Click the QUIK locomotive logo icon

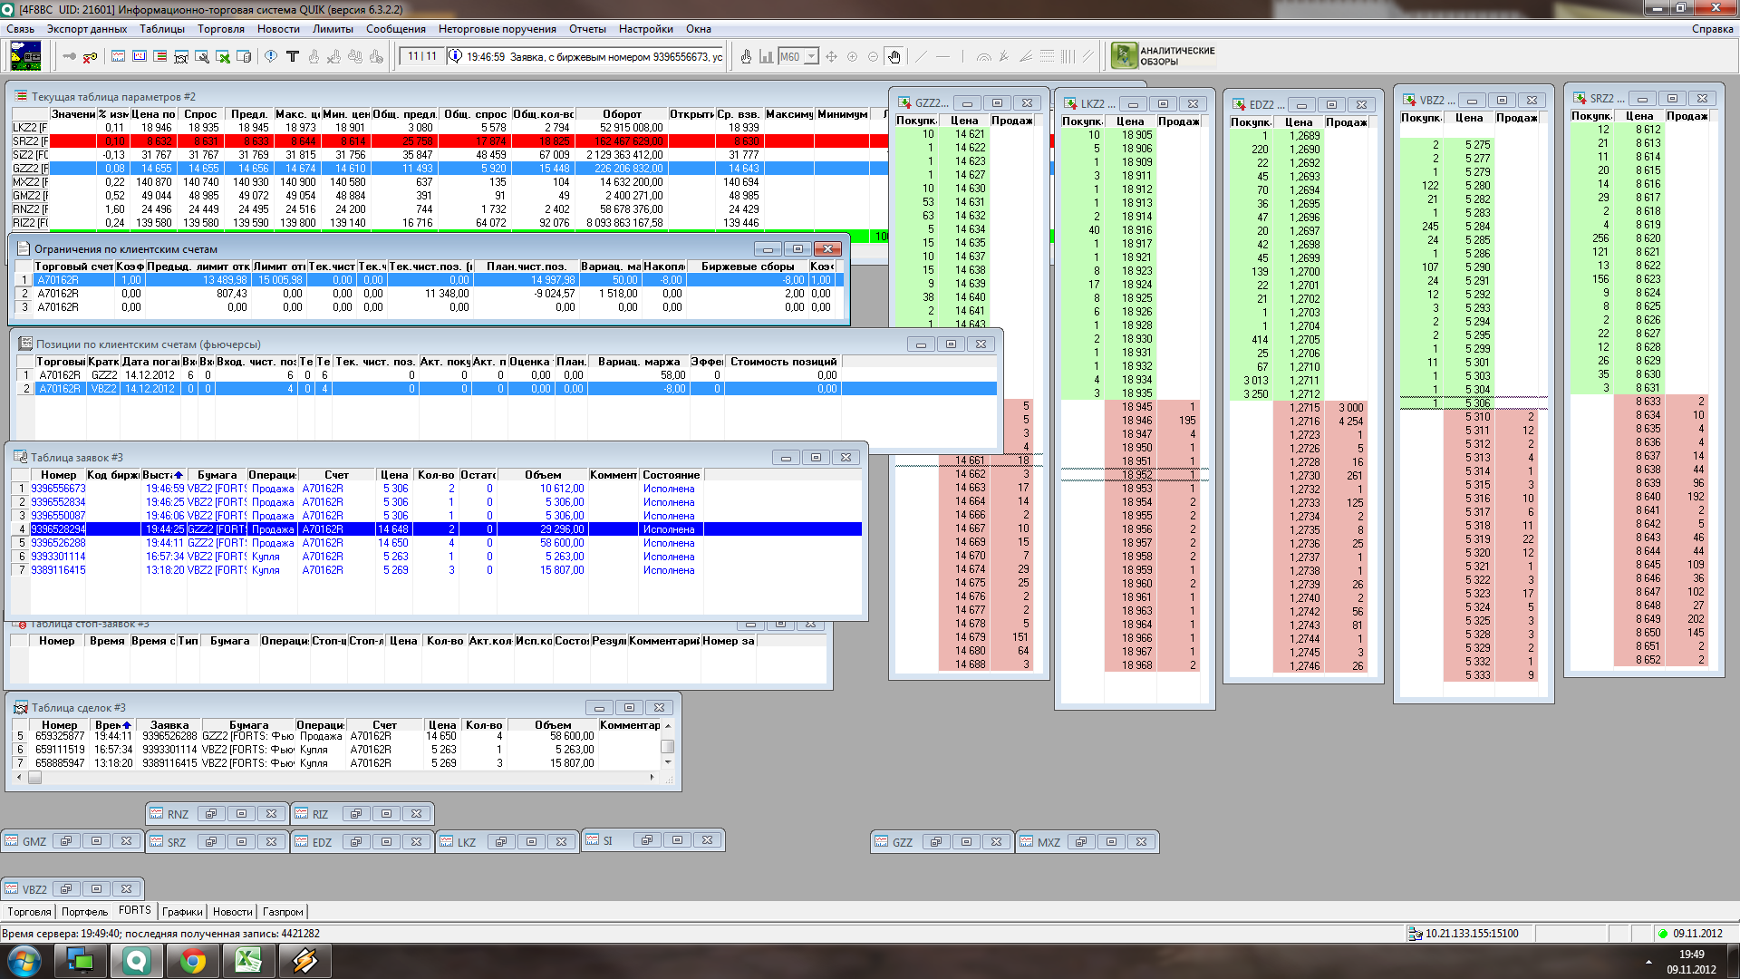tap(25, 55)
